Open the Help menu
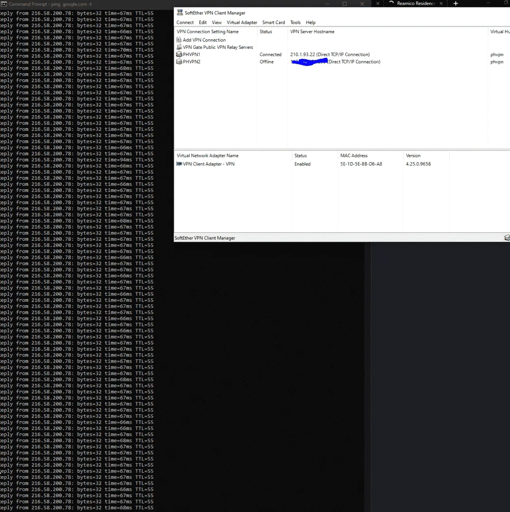The width and height of the screenshot is (510, 512). [311, 23]
